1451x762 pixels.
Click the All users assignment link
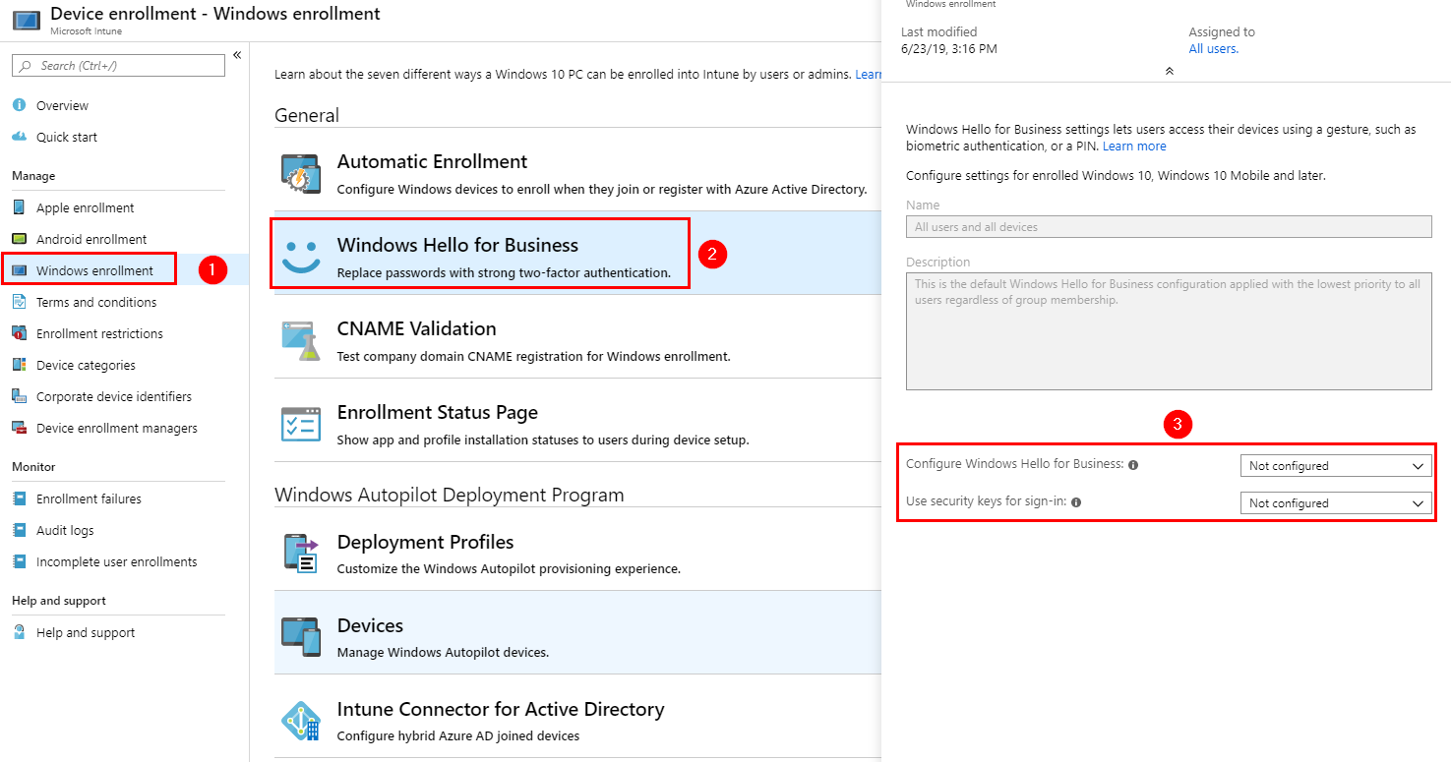(x=1213, y=48)
